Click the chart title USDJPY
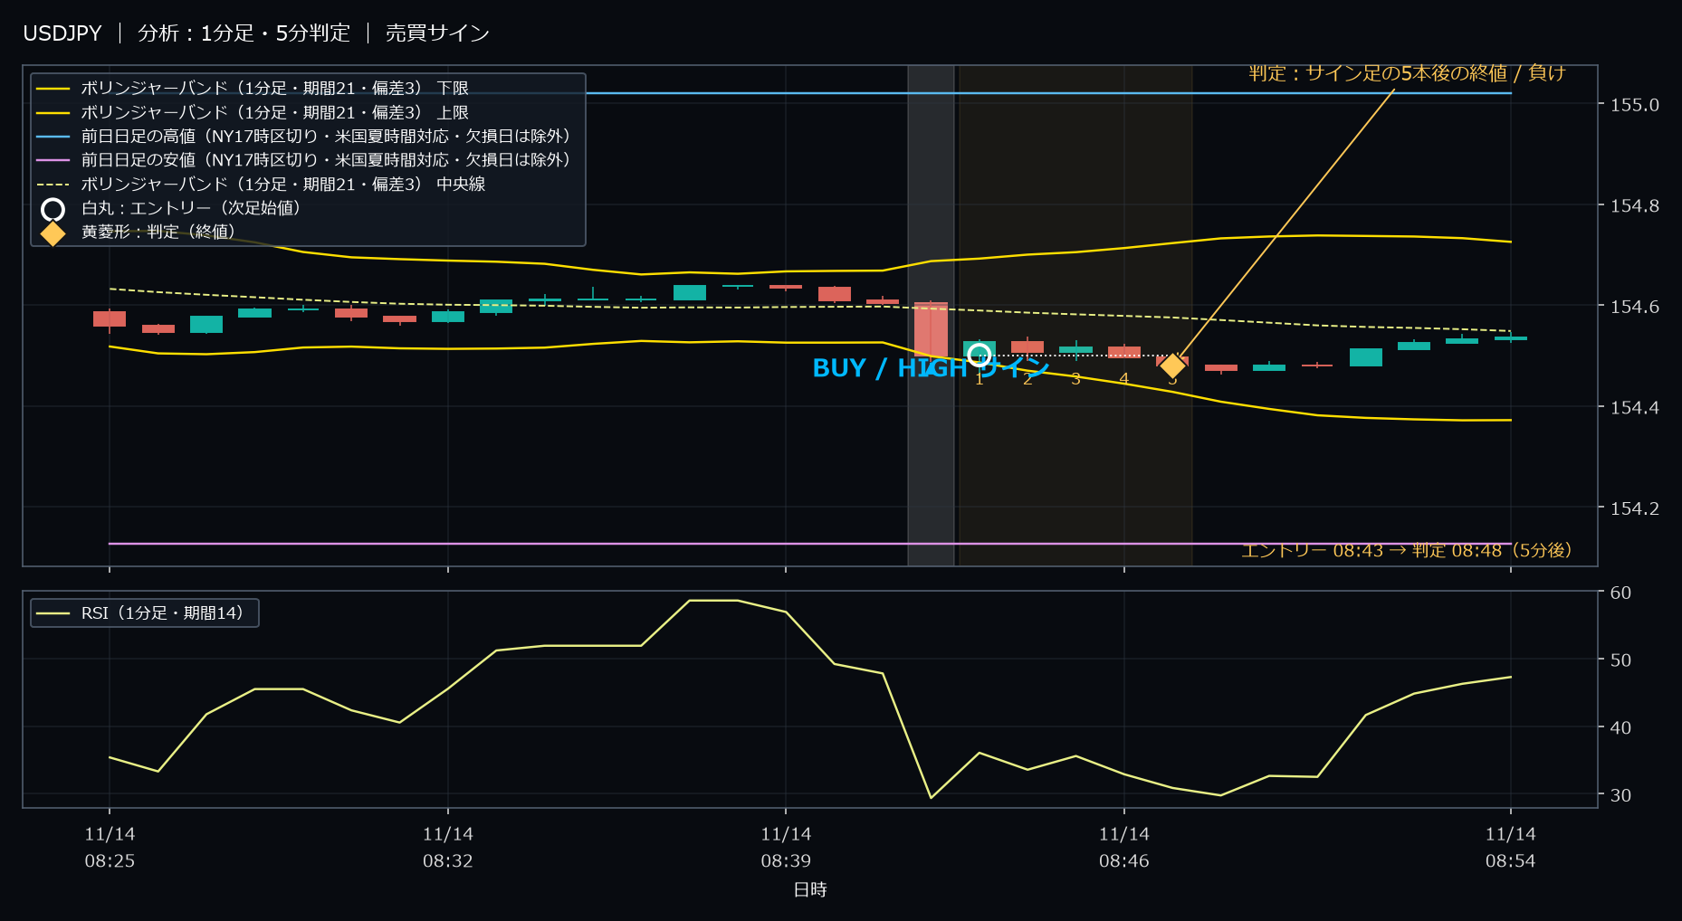1682x921 pixels. point(62,33)
